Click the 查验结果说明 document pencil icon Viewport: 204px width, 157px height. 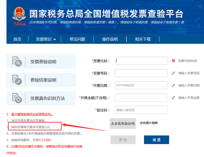click(17, 80)
